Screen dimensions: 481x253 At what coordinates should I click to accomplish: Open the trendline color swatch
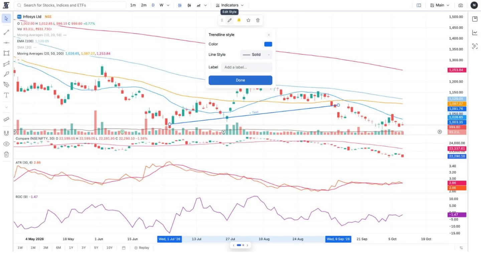point(268,44)
